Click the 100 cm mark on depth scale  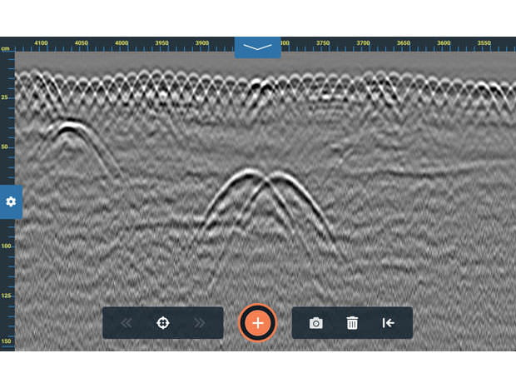[7, 246]
